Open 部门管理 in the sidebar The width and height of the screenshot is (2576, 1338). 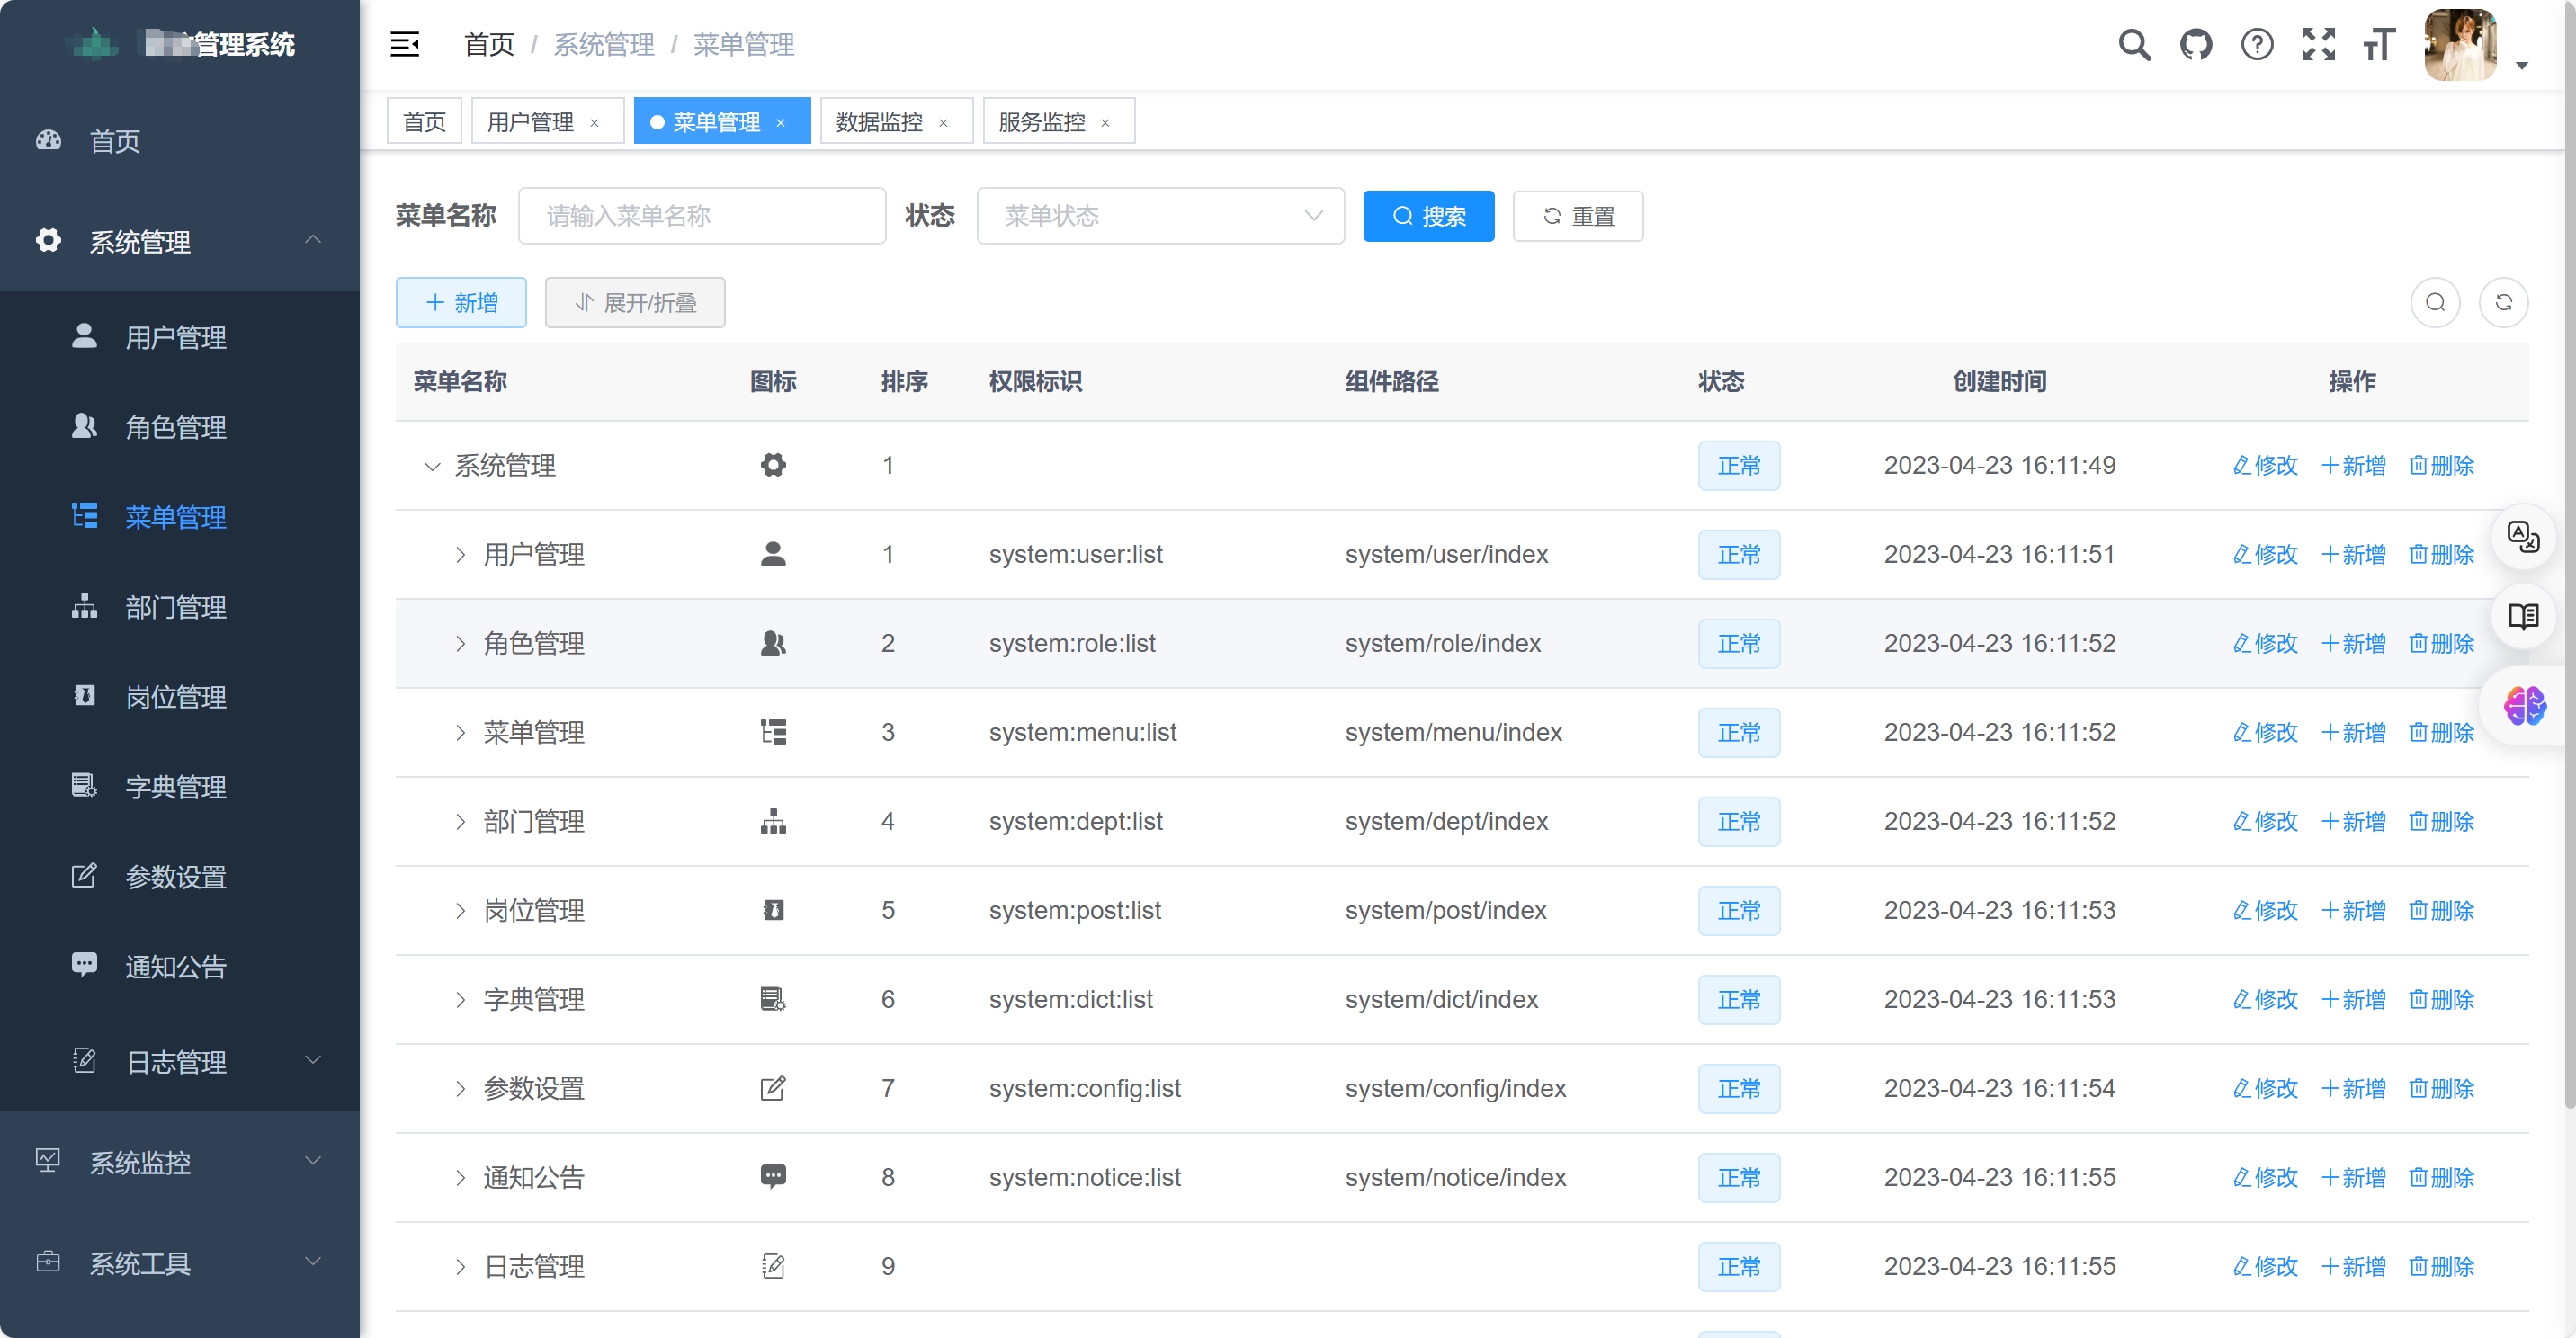click(180, 607)
